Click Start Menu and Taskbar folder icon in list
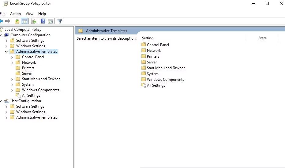Image resolution: width=285 pixels, height=168 pixels. click(144, 68)
